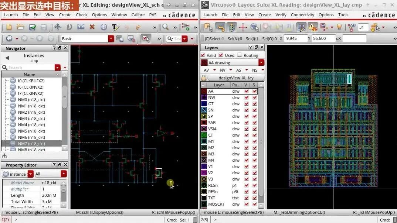Click the Open folder icon in schematic toolbar
Image resolution: width=397 pixels, height=223 pixels.
20,27
